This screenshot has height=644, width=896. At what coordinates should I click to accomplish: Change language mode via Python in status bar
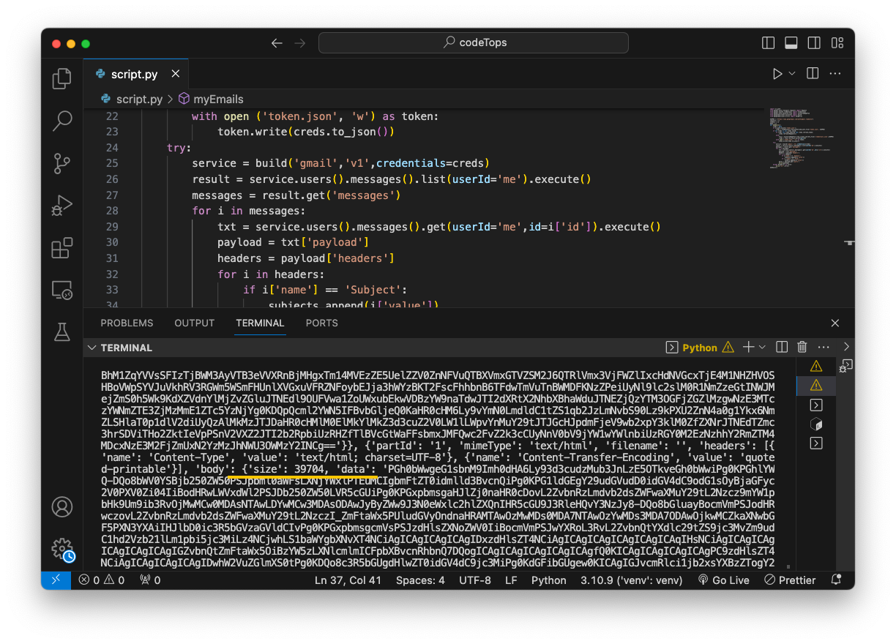click(x=549, y=580)
